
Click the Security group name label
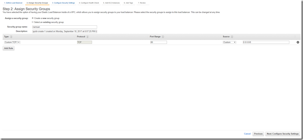17,27
